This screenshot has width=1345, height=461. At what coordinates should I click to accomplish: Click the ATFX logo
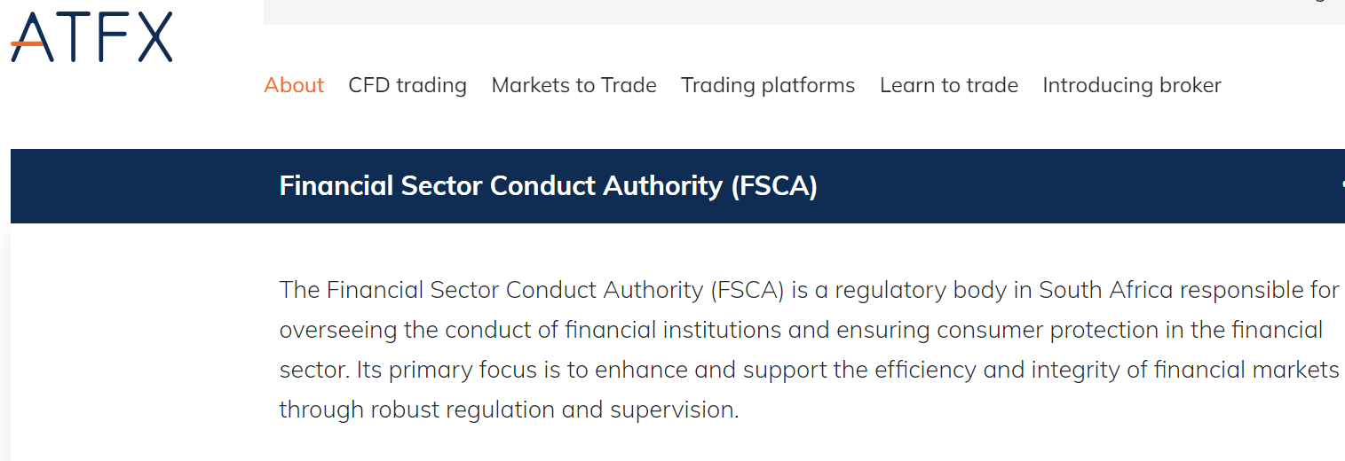91,37
